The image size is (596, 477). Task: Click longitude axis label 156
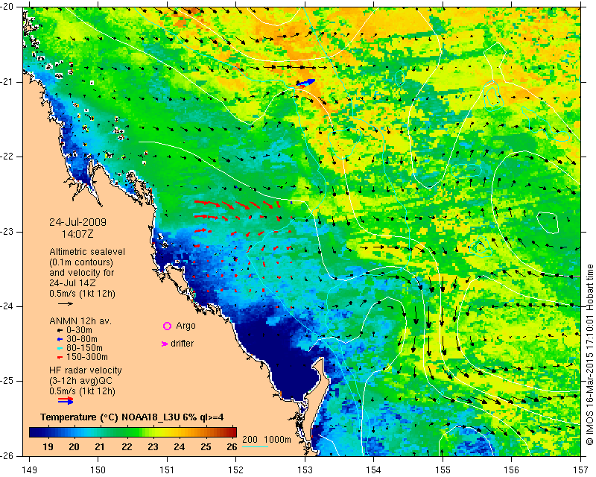512,470
